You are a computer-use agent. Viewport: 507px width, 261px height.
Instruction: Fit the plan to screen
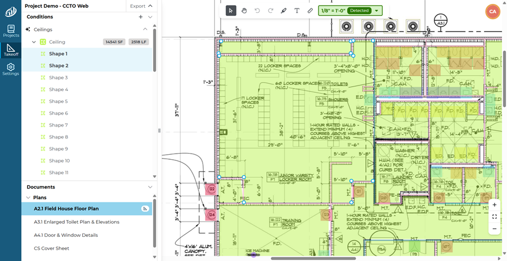[x=495, y=217]
